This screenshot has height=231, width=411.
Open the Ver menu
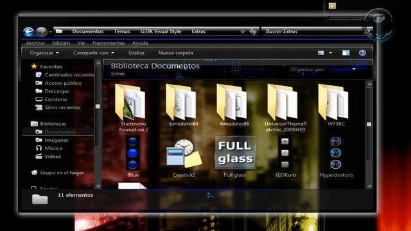[x=81, y=43]
